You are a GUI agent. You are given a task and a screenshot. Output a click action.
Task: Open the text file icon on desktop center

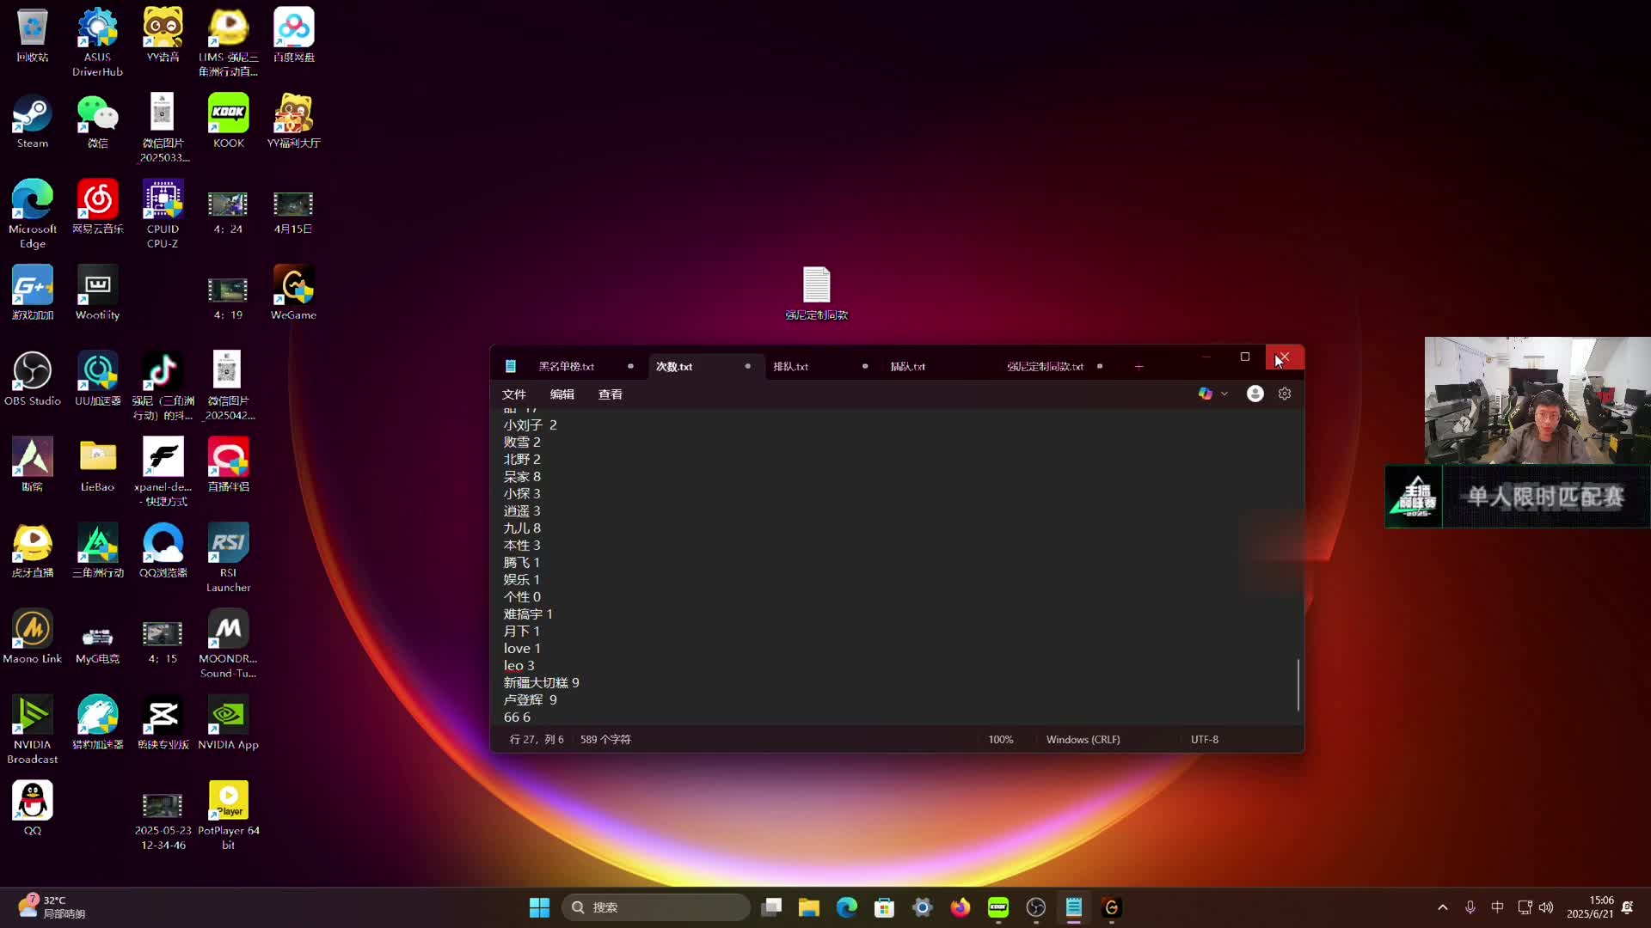(816, 293)
